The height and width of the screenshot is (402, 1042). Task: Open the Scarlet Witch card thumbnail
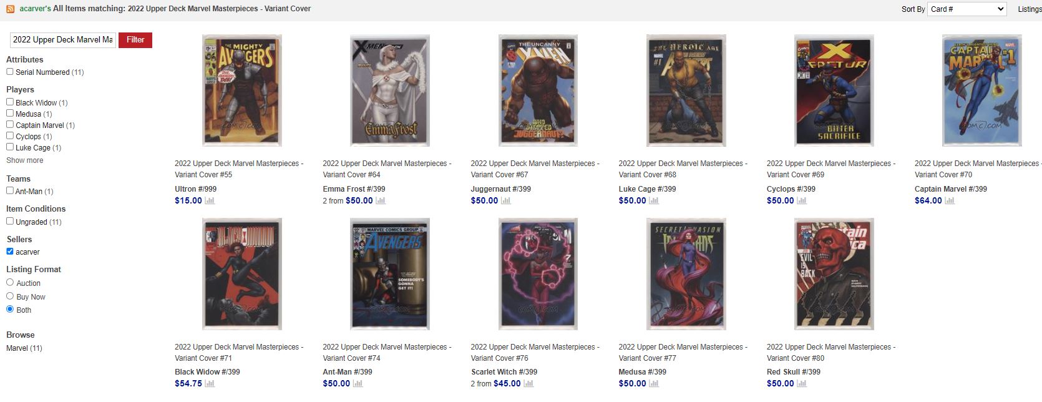538,273
